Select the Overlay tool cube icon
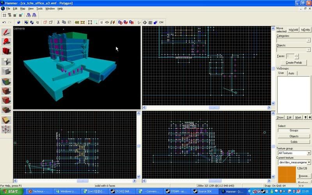Viewport: 312px width, 195px height. (x=6, y=110)
